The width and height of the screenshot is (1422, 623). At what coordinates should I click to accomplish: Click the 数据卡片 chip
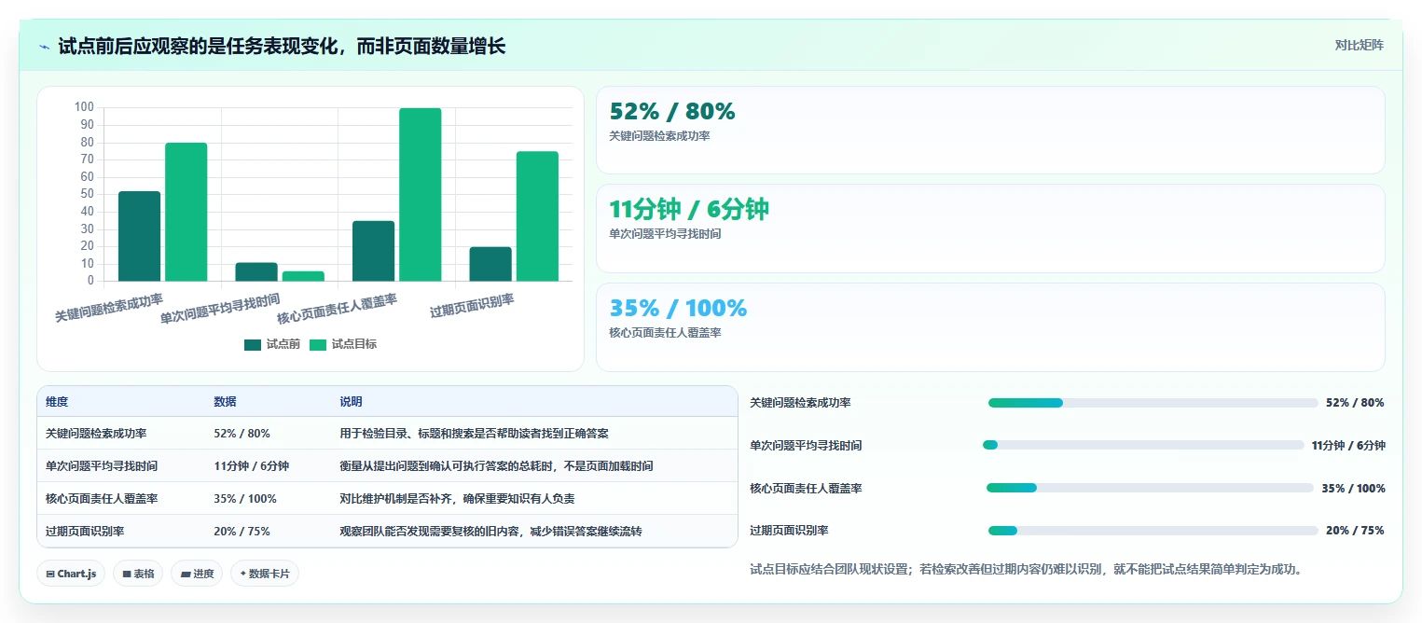click(x=265, y=574)
